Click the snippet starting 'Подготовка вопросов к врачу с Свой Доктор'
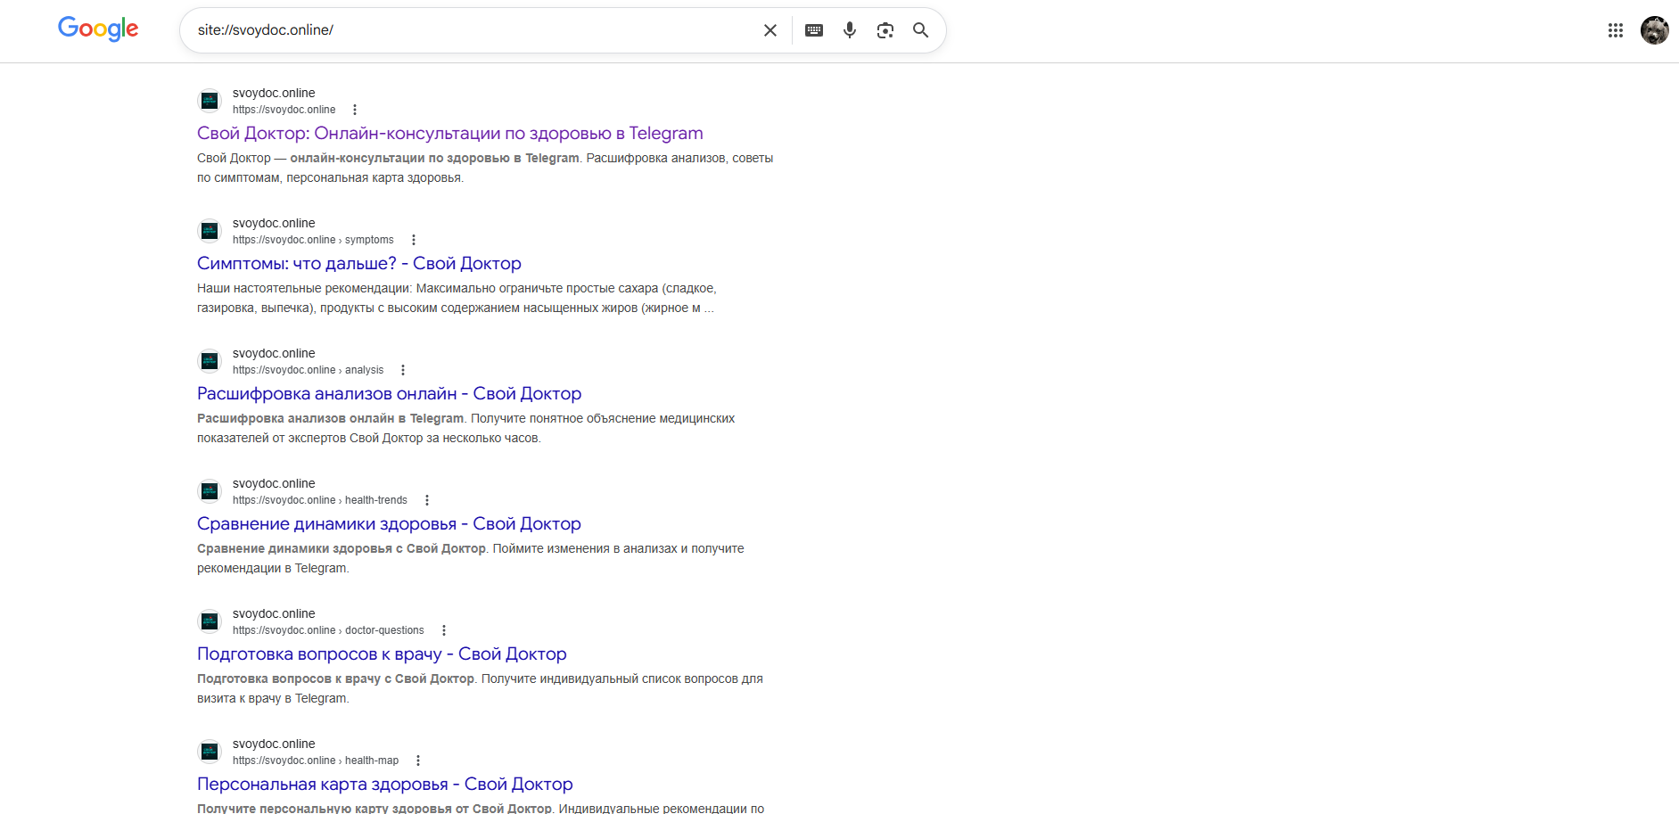The image size is (1679, 814). point(480,688)
